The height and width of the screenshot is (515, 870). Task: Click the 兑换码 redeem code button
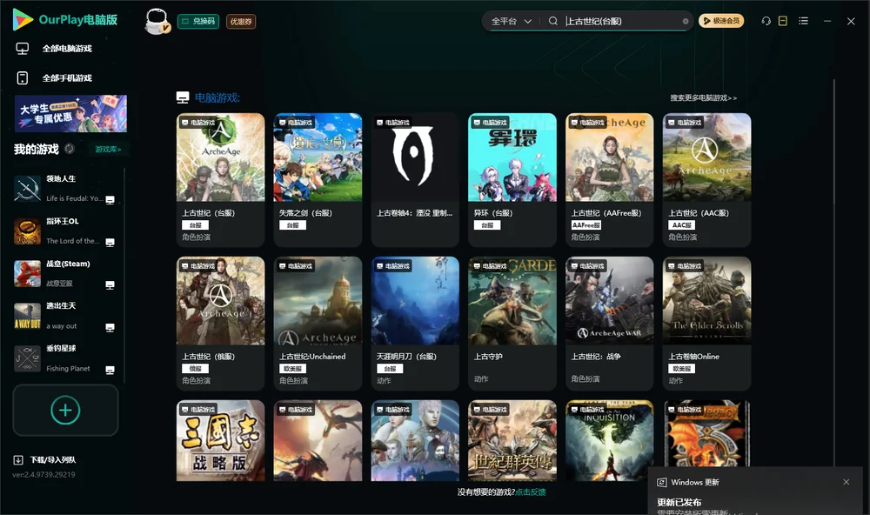click(x=198, y=21)
